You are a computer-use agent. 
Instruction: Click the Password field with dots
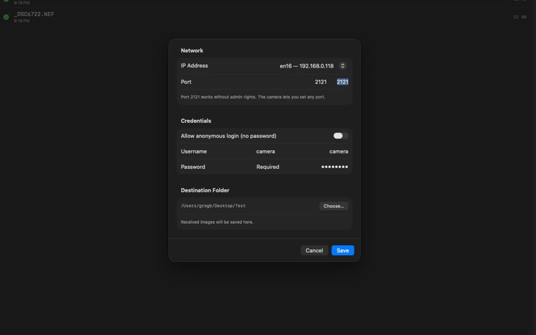point(334,167)
